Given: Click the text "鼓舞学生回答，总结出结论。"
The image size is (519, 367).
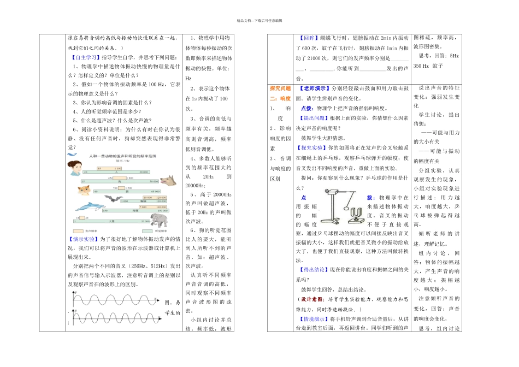Looking at the screenshot, I should (334, 289).
